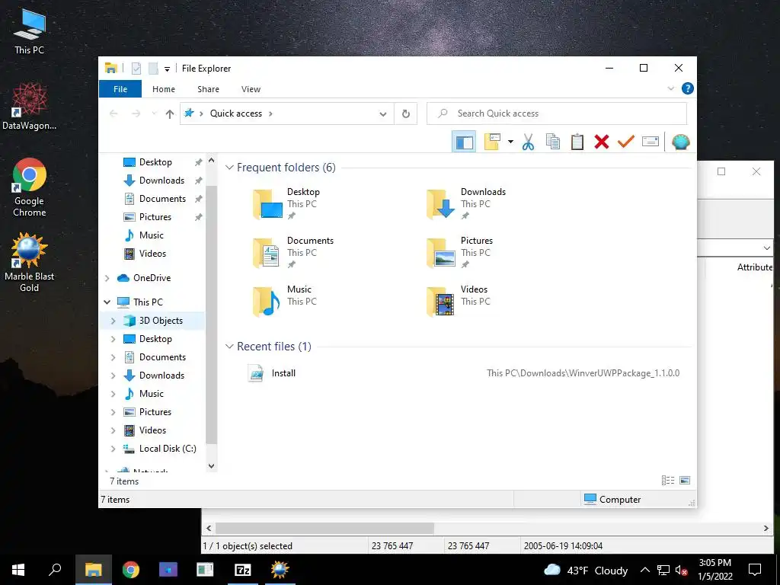Select pinned Pictures in navigation pane
The width and height of the screenshot is (780, 585).
coord(155,217)
